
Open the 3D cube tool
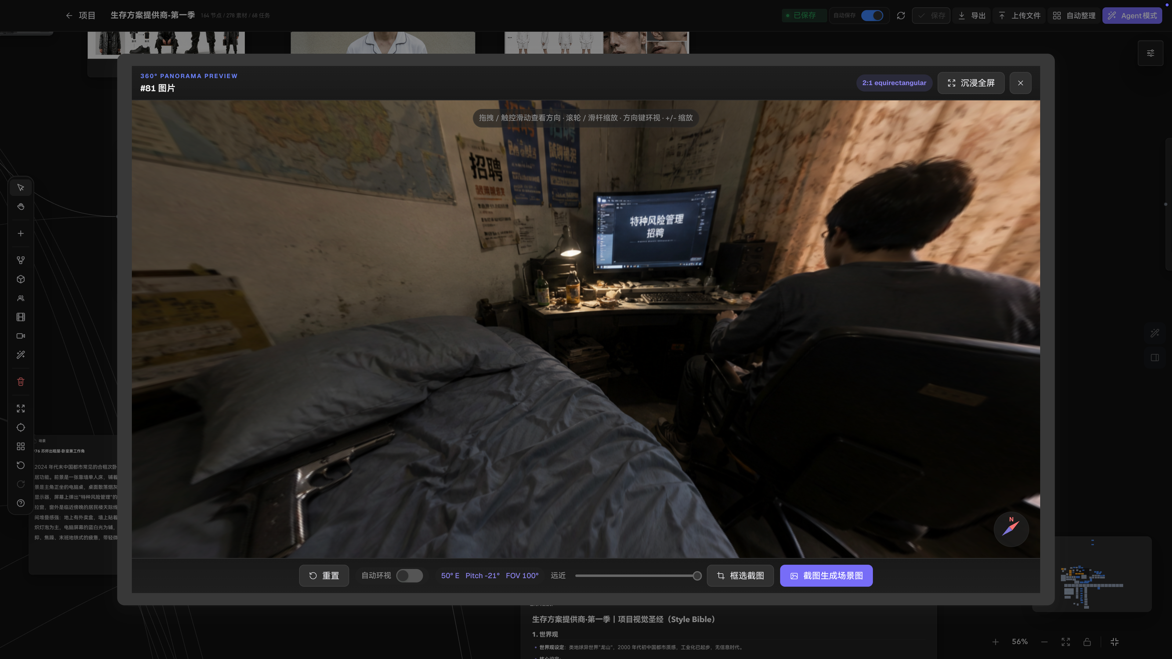coord(20,279)
